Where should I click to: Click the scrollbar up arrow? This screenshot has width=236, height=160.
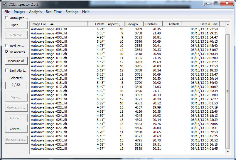pos(228,24)
